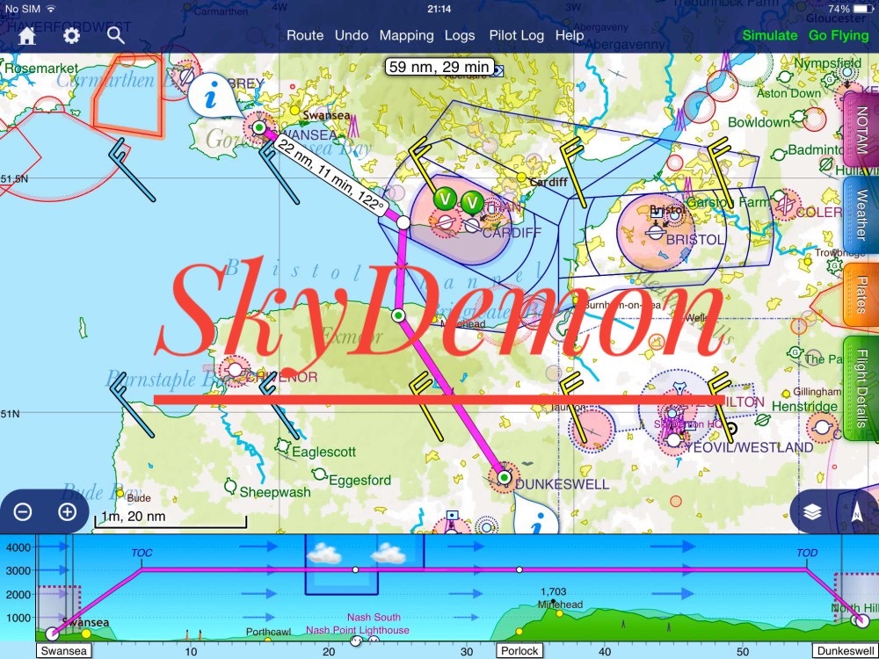Screen dimensions: 879x659
Task: Tap the Porlock waypoint dot on profile line
Action: click(519, 570)
